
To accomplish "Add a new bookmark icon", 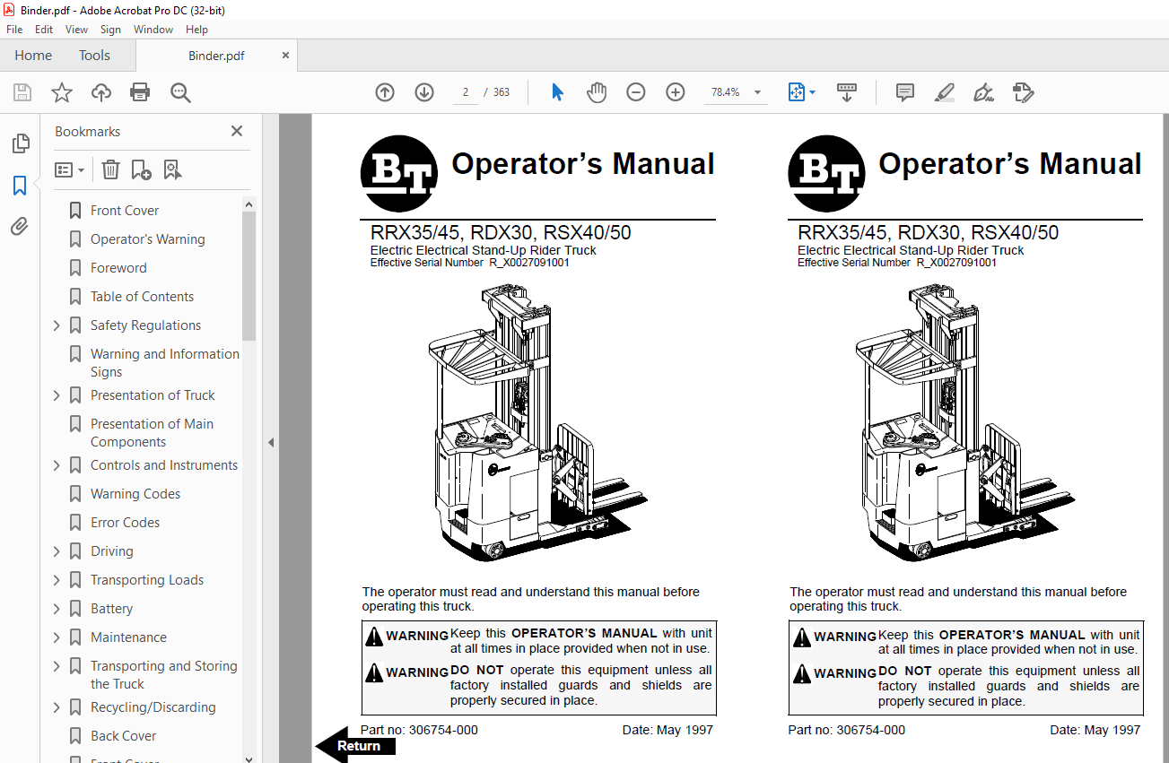I will (141, 169).
